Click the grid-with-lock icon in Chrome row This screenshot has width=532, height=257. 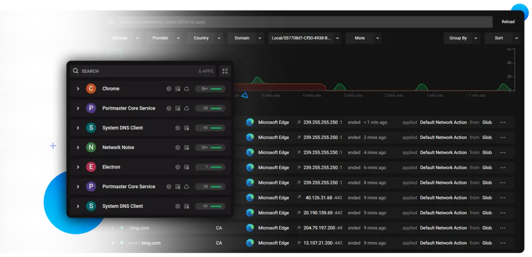pos(178,89)
